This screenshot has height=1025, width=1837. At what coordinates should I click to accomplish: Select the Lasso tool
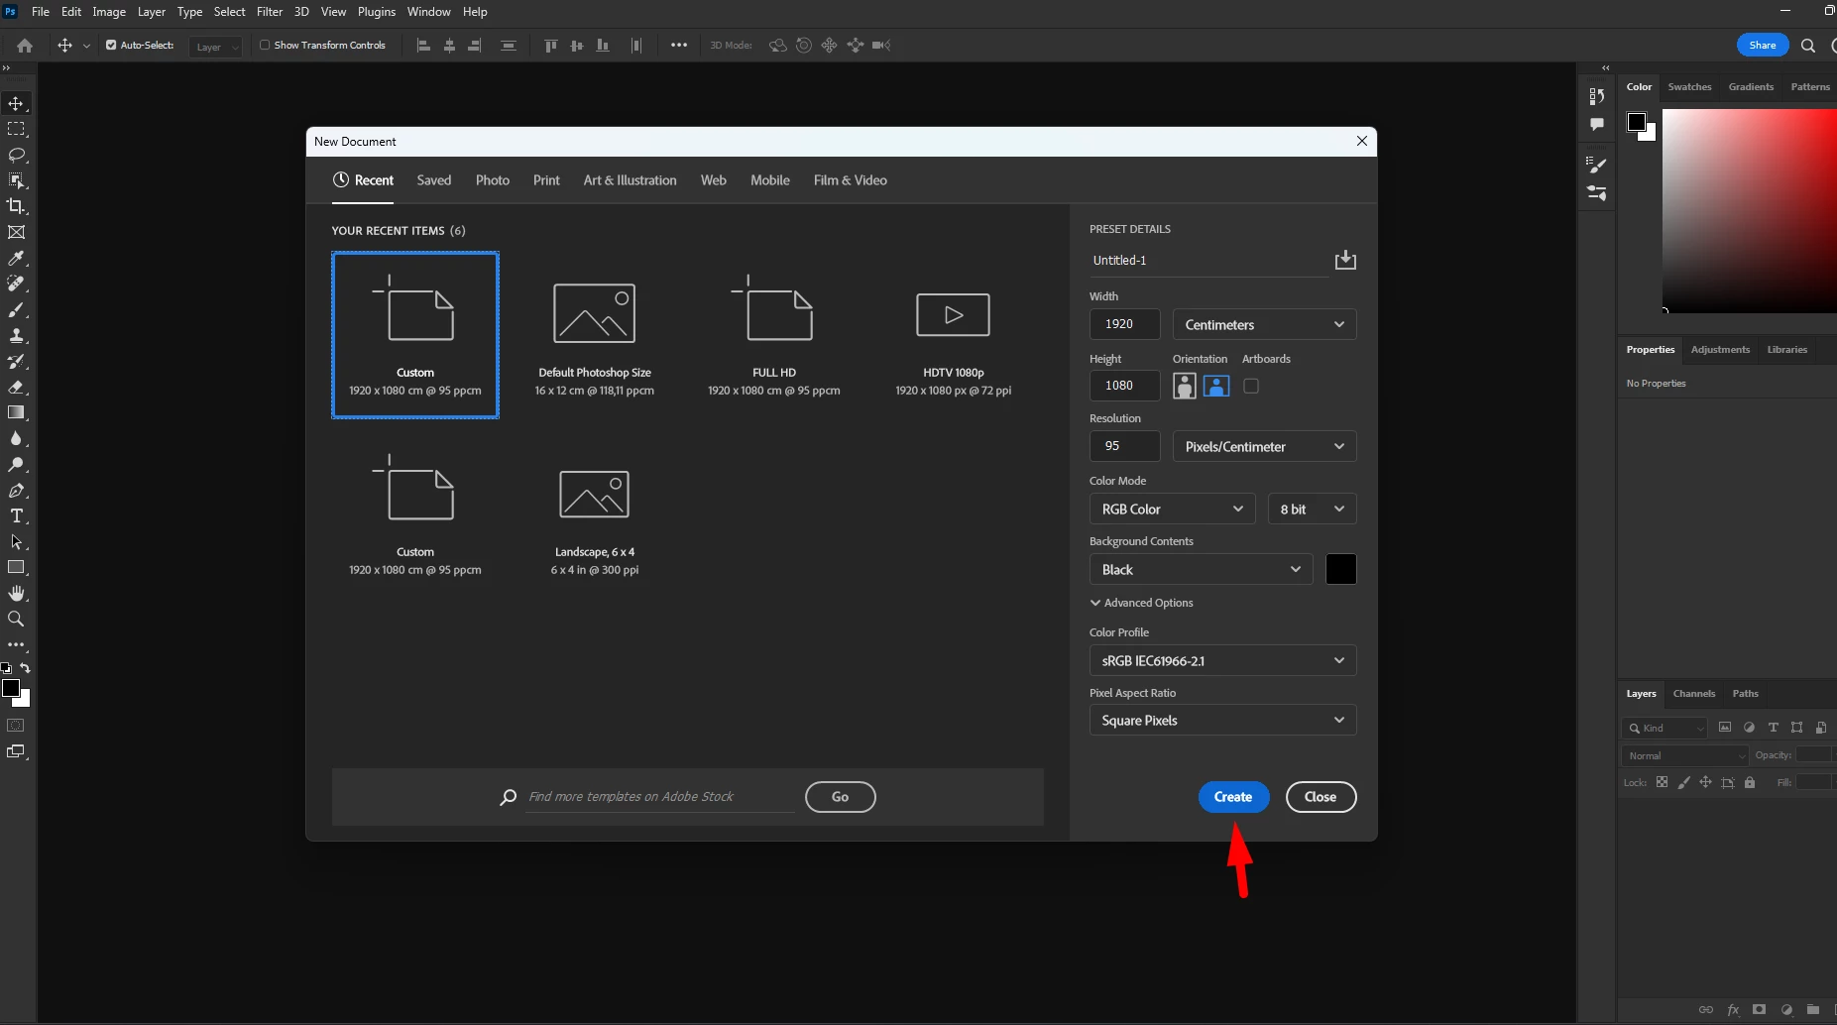(16, 156)
